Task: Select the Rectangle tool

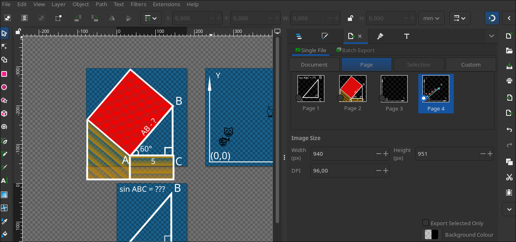Action: click(4, 74)
